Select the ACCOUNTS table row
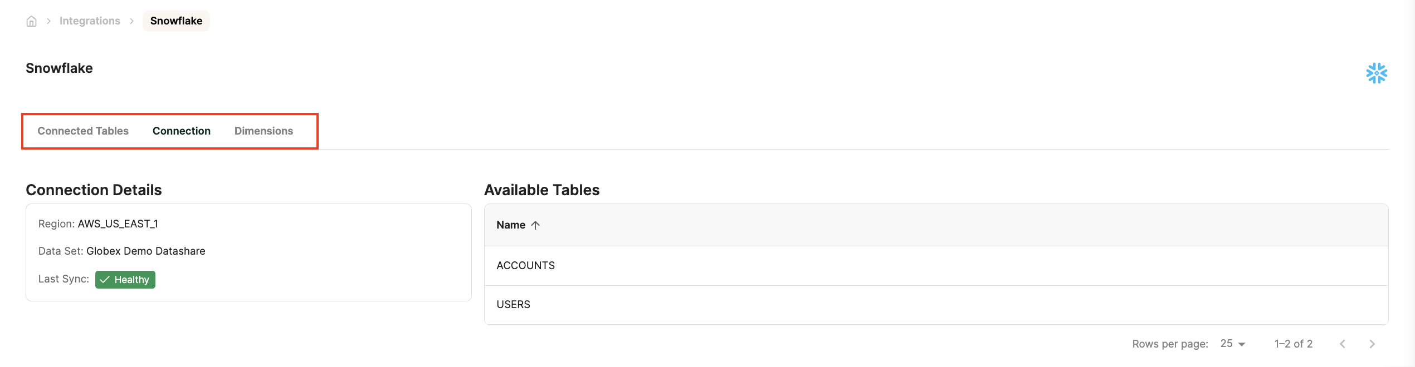 [x=525, y=266]
